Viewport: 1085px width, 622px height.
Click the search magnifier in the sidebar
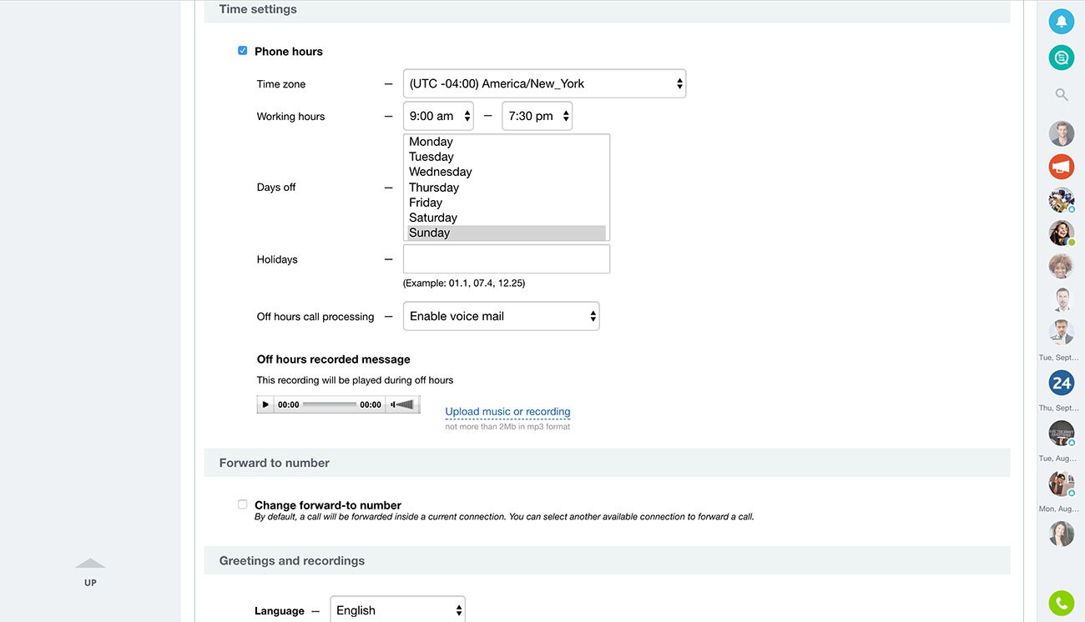1061,95
